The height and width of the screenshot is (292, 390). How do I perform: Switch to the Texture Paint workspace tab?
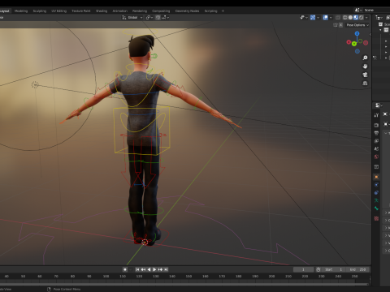pos(81,11)
